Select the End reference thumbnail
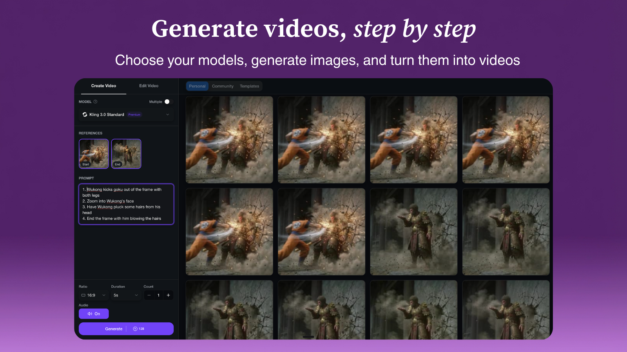 (126, 153)
